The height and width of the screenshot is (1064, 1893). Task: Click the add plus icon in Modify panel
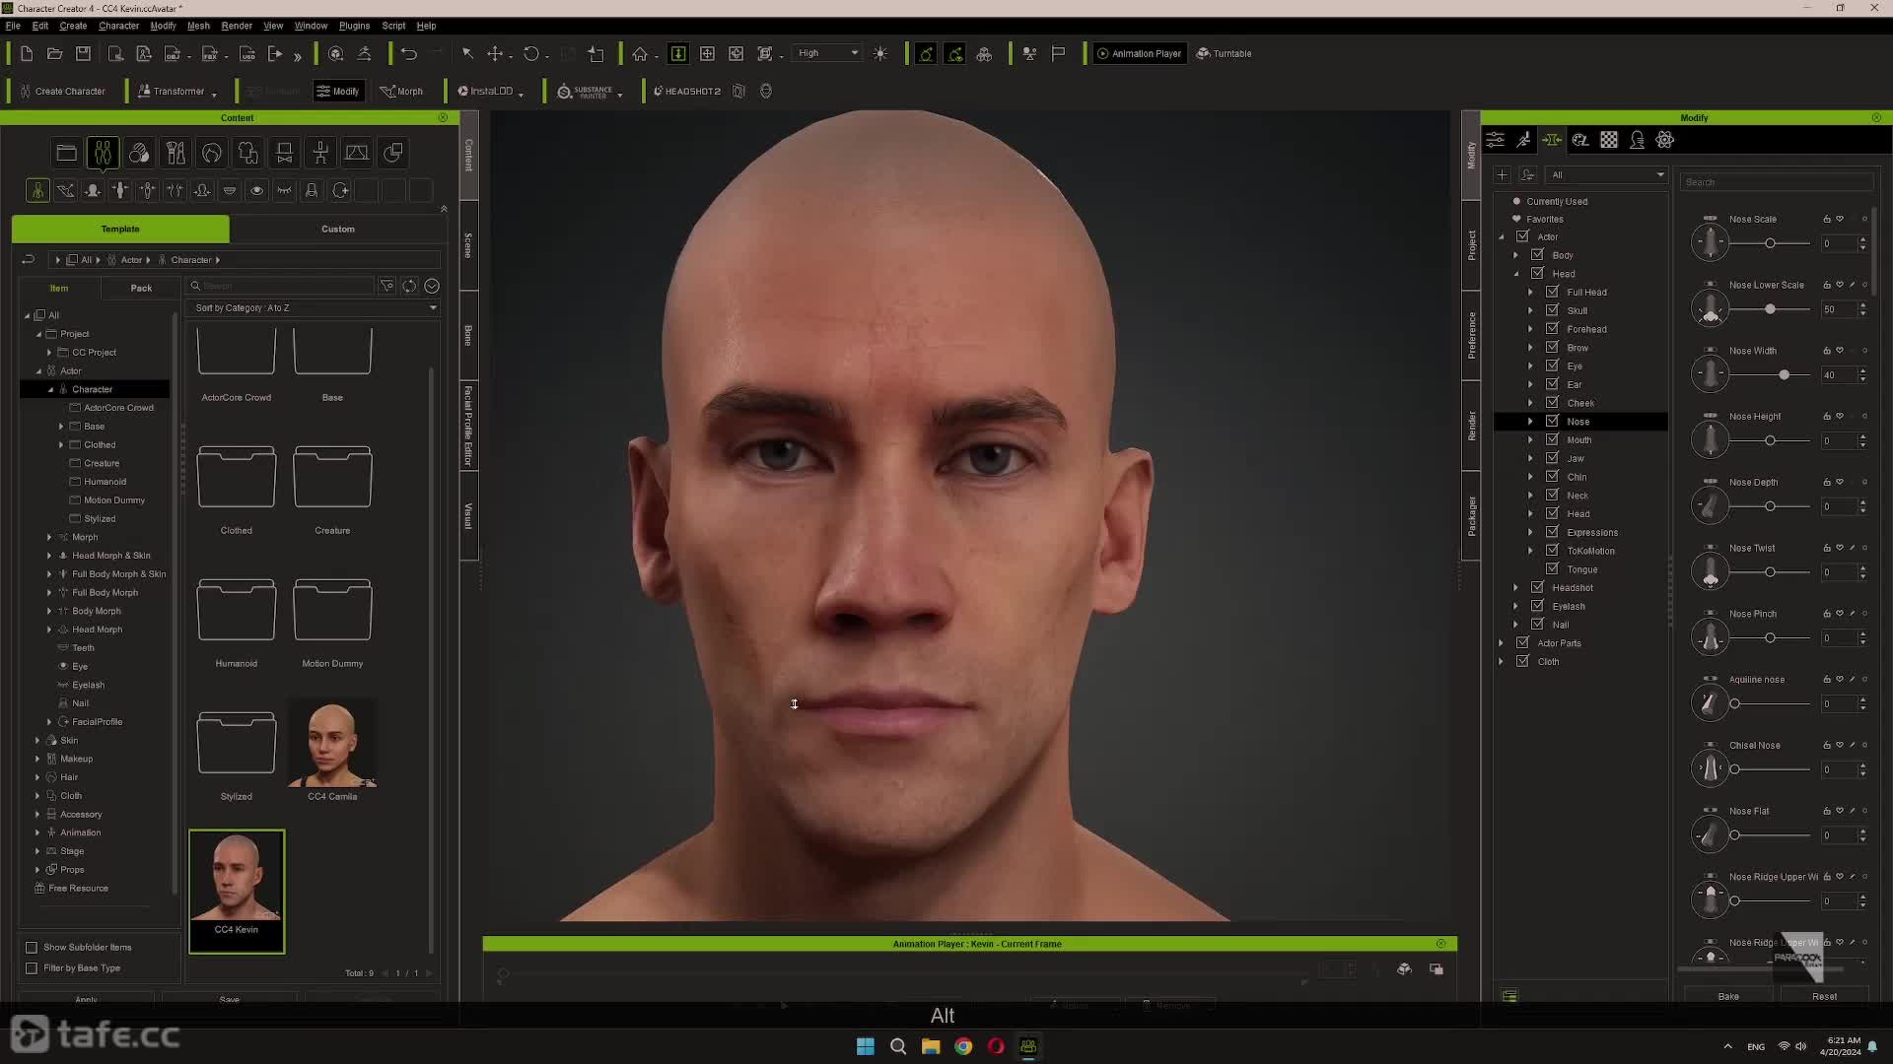(x=1502, y=175)
